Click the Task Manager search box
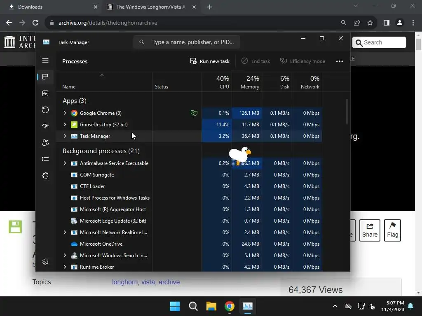422x316 pixels. [x=187, y=42]
